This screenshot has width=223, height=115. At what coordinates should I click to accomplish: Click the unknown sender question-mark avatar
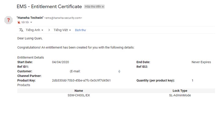(x=8, y=20)
